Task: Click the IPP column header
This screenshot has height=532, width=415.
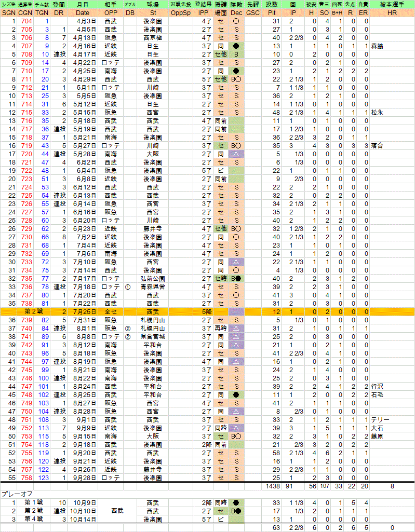Action: coord(204,13)
